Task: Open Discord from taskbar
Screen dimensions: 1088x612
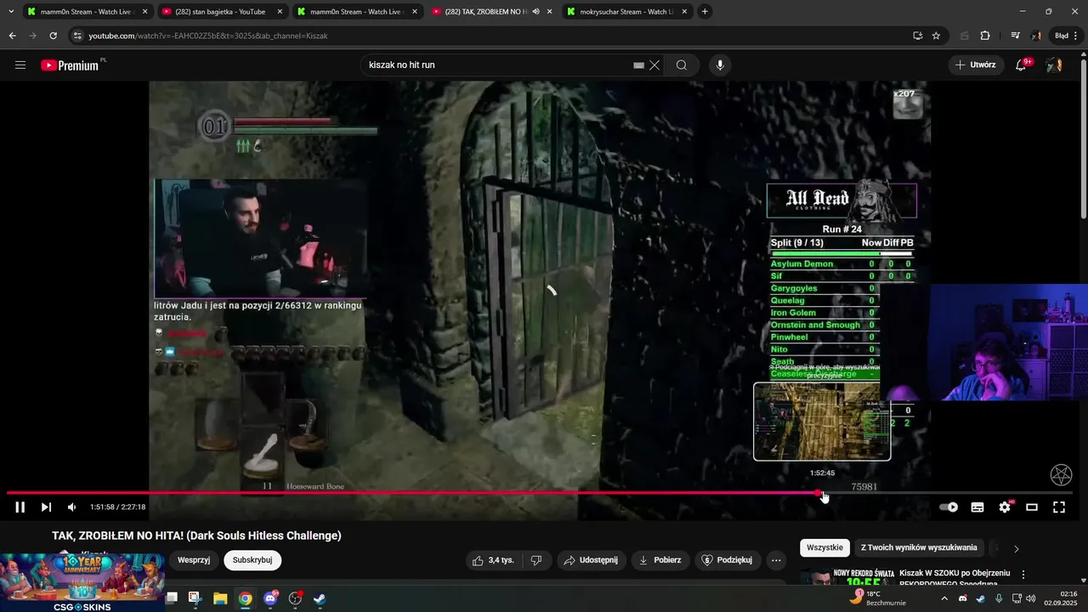Action: coord(270,598)
